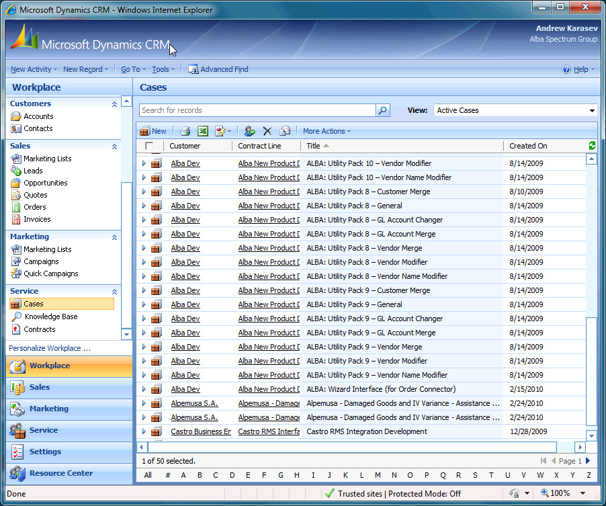Open the New Record menu
606x506 pixels.
click(x=86, y=69)
